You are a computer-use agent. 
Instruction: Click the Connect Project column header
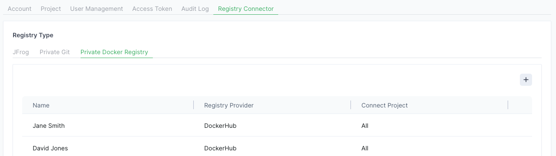pyautogui.click(x=384, y=105)
